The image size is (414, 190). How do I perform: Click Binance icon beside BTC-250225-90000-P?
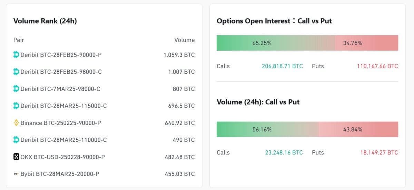[16, 123]
